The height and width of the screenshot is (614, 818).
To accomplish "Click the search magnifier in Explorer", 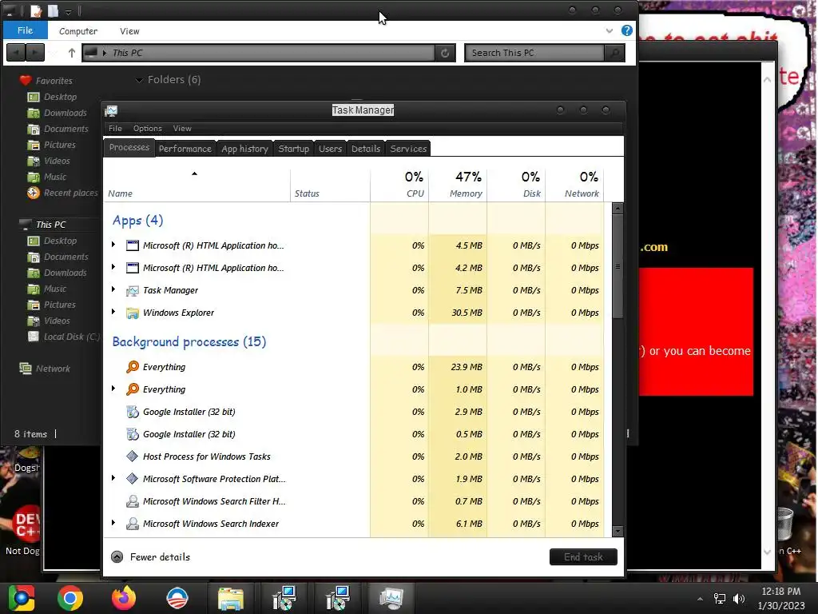I will (614, 53).
